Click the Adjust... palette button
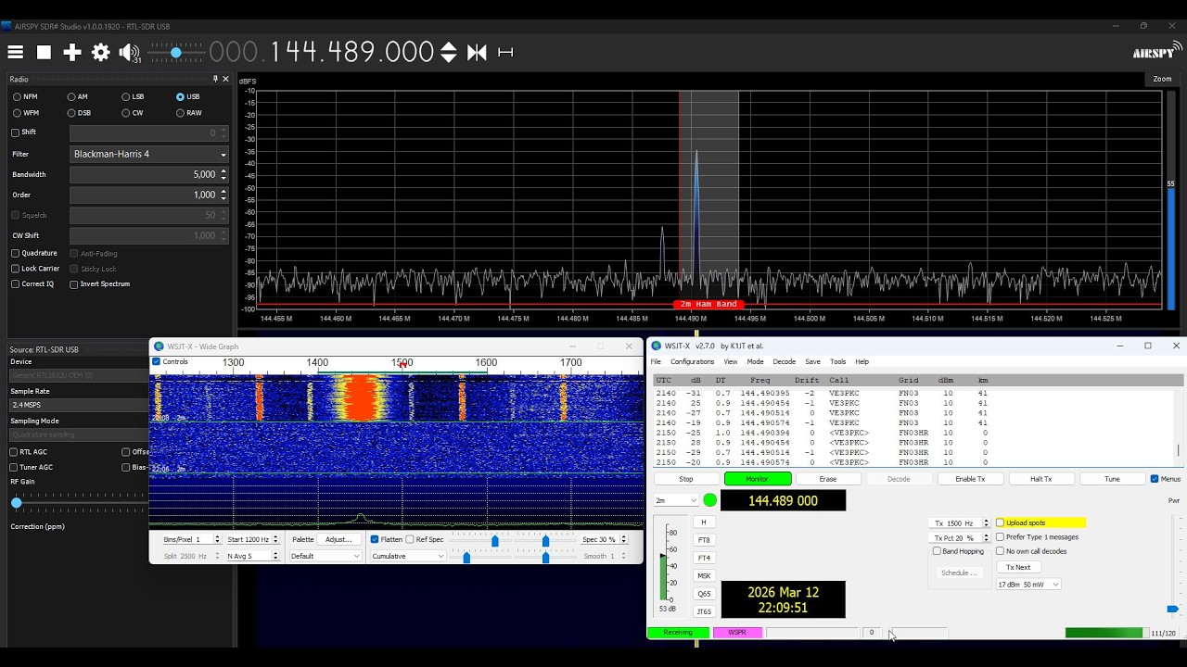1187x667 pixels. pos(338,539)
